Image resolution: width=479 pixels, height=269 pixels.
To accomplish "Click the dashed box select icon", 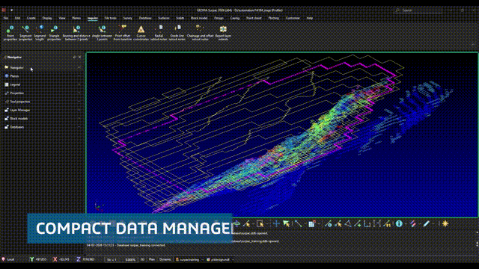I will point(260,224).
